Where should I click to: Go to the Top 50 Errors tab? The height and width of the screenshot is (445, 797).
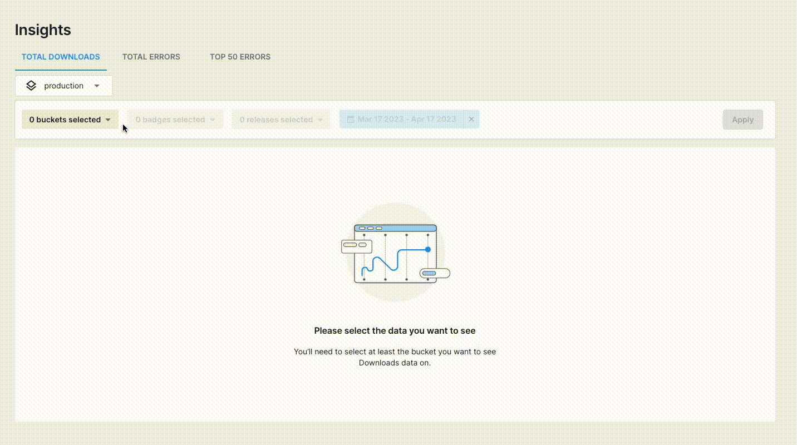[240, 57]
